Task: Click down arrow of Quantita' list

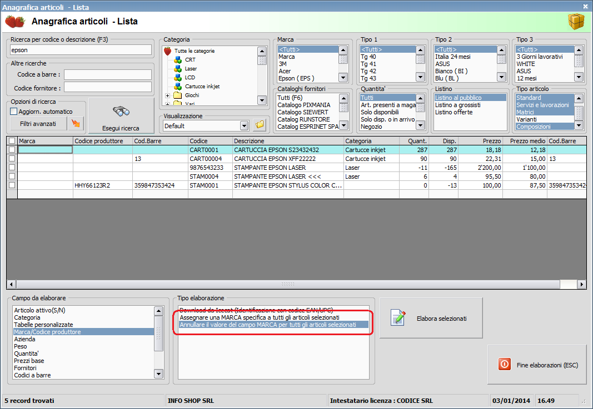Action: click(421, 125)
